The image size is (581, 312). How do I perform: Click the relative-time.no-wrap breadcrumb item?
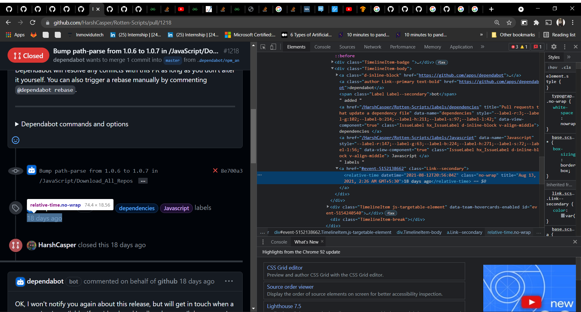509,232
